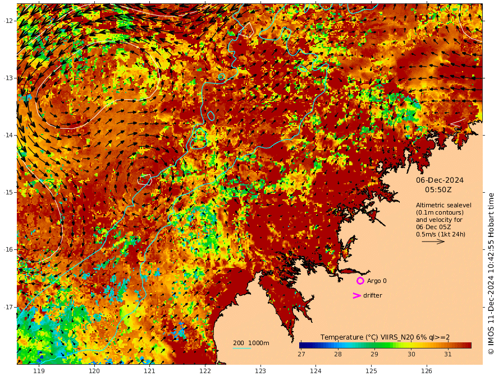
Task: Select the "05:50Z" time label
Action: tap(438, 190)
